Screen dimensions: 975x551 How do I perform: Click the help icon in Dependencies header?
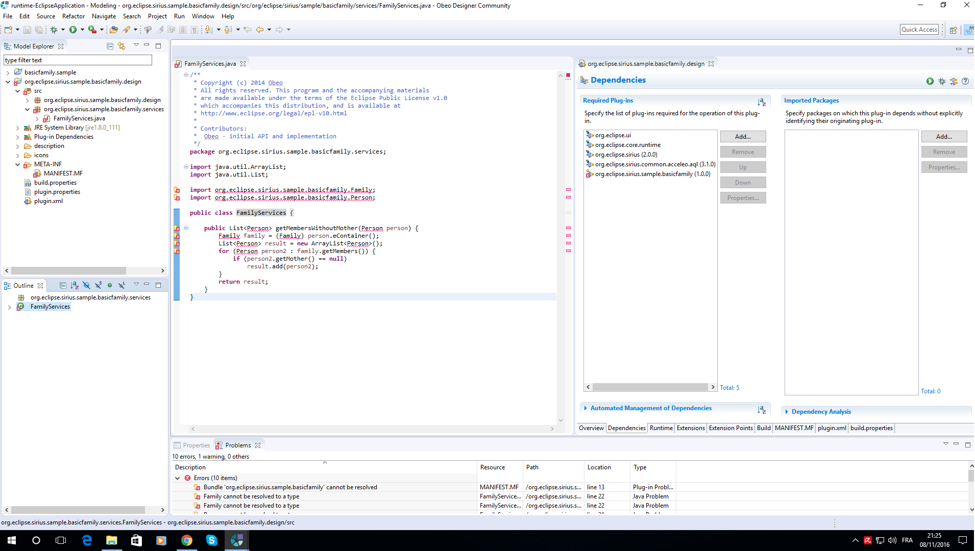click(x=965, y=81)
